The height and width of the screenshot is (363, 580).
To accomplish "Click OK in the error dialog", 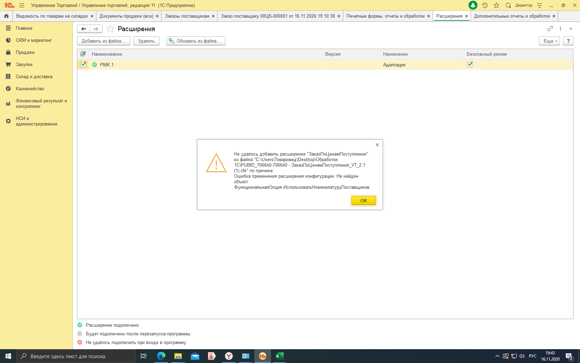I will (364, 201).
